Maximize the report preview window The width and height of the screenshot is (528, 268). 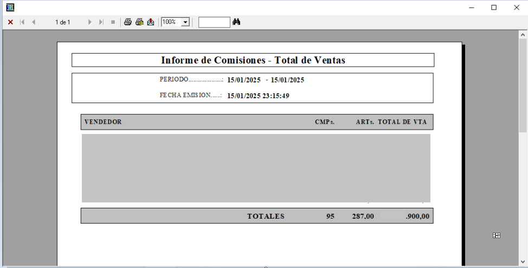pos(494,8)
